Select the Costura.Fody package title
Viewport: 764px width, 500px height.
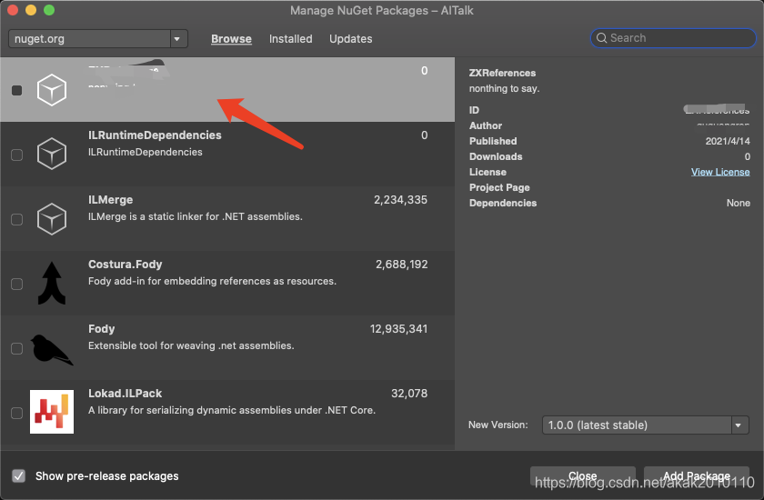[x=126, y=265]
